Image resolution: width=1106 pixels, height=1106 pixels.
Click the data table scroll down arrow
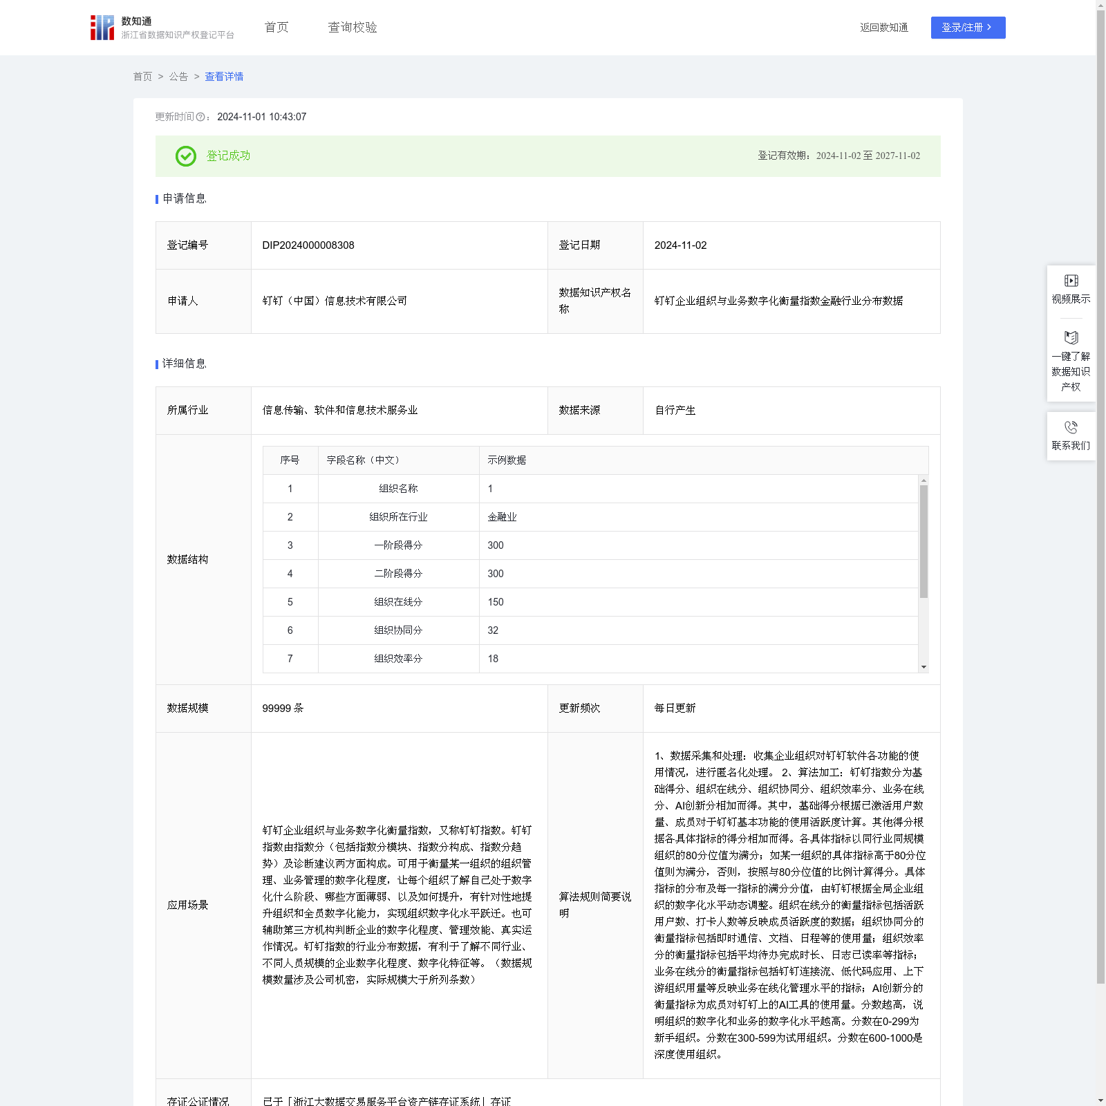pos(924,667)
